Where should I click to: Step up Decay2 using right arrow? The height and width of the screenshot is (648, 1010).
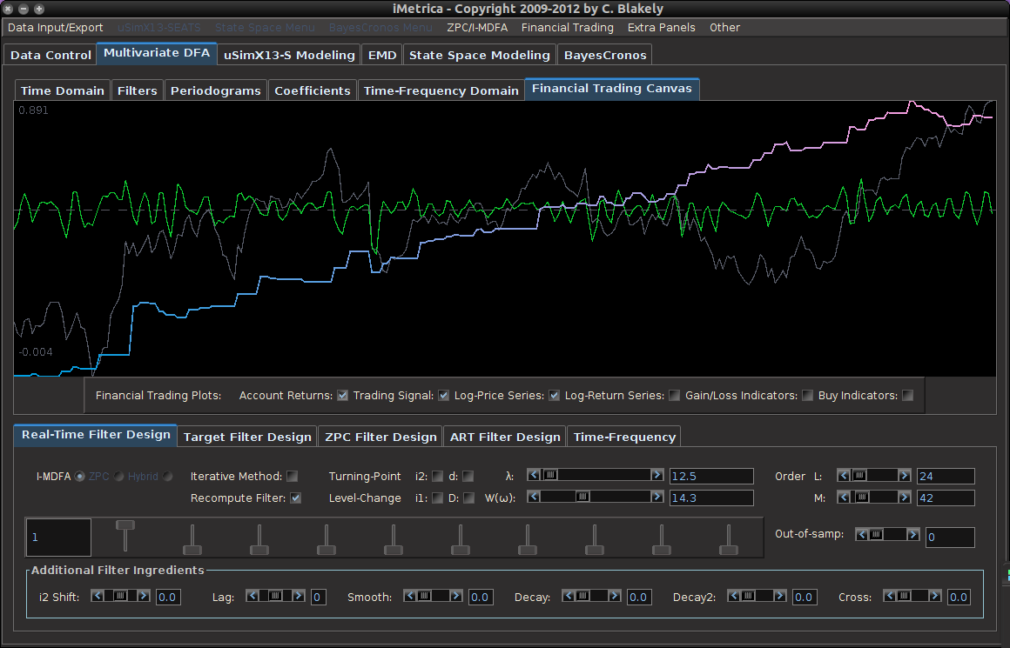[x=782, y=597]
